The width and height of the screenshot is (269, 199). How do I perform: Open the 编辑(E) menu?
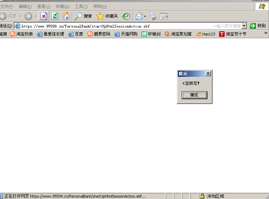tap(25, 7)
